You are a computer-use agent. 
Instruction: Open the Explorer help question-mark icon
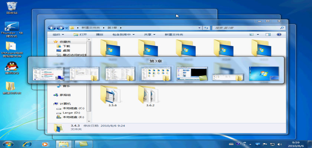coord(279,34)
